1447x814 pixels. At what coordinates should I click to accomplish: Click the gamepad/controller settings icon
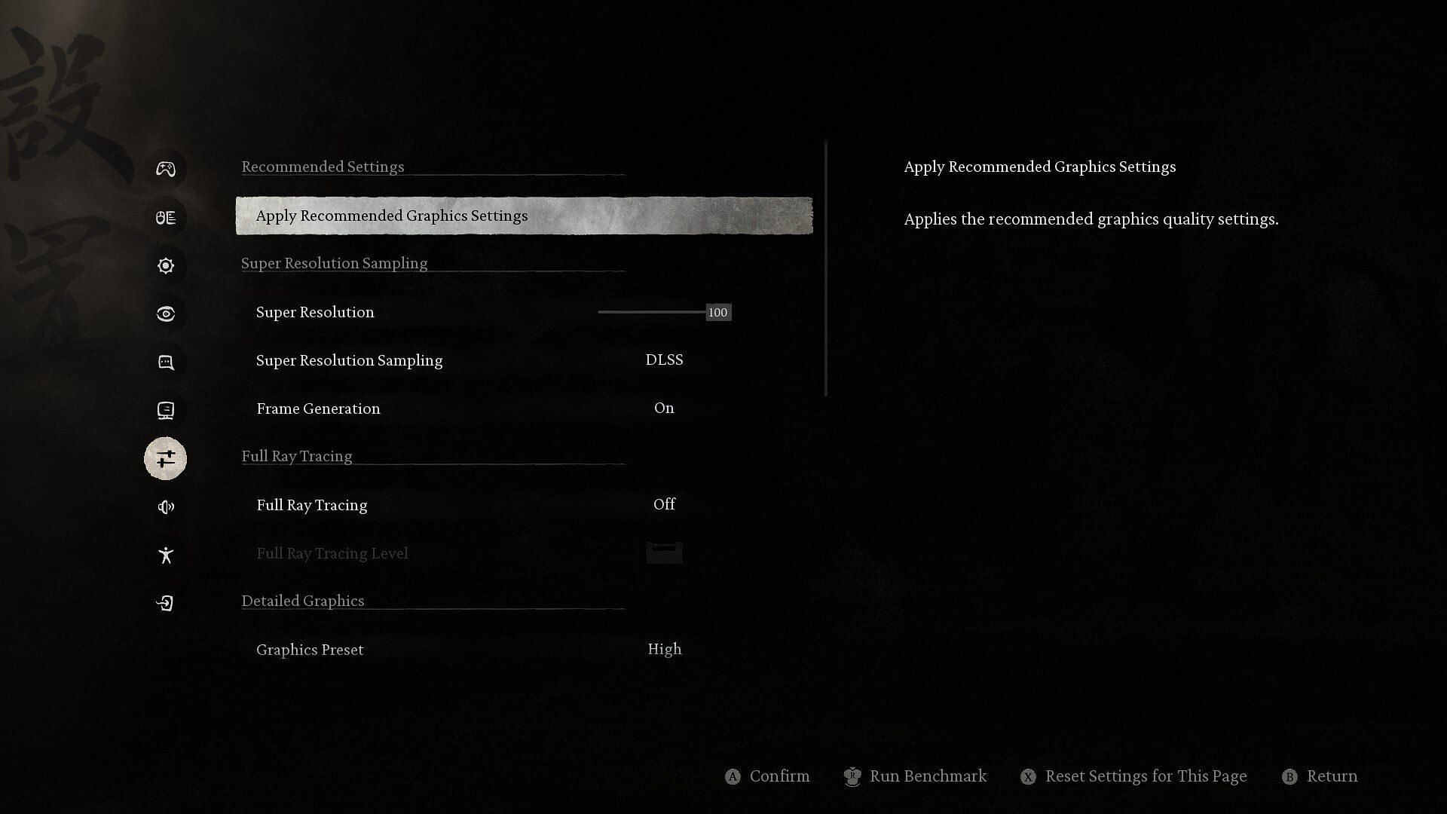point(165,168)
